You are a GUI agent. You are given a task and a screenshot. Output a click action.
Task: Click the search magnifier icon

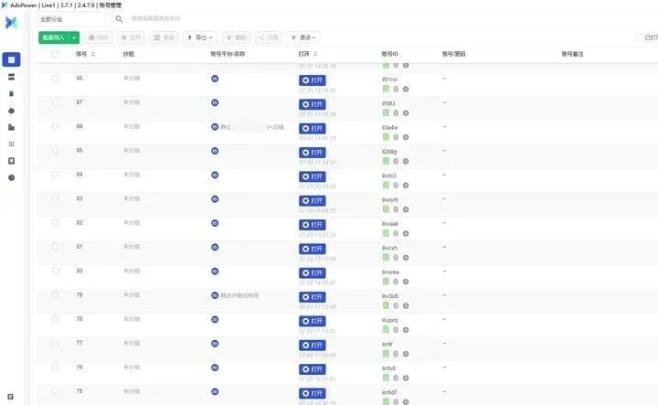(119, 19)
